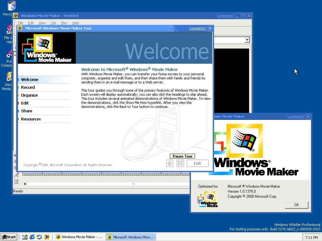The width and height of the screenshot is (322, 241).
Task: Open Windows Media Player quick launch icon
Action: (x=47, y=237)
